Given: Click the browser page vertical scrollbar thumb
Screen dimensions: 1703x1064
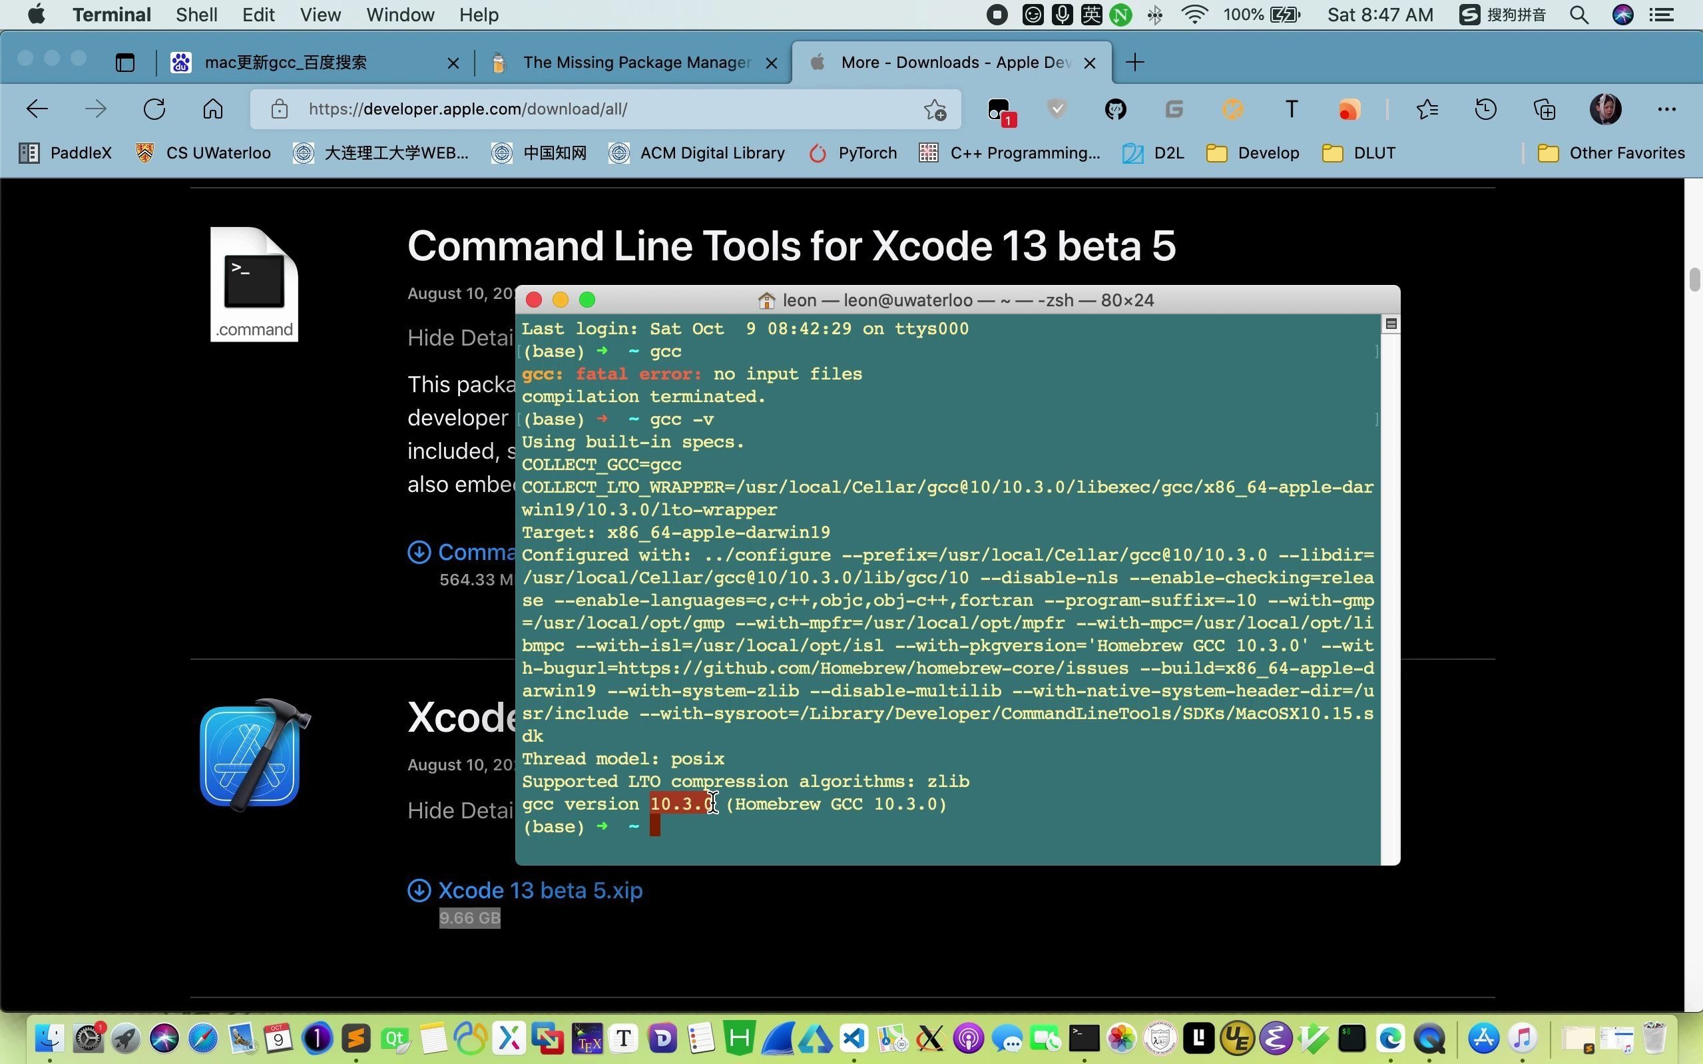Looking at the screenshot, I should (1694, 280).
